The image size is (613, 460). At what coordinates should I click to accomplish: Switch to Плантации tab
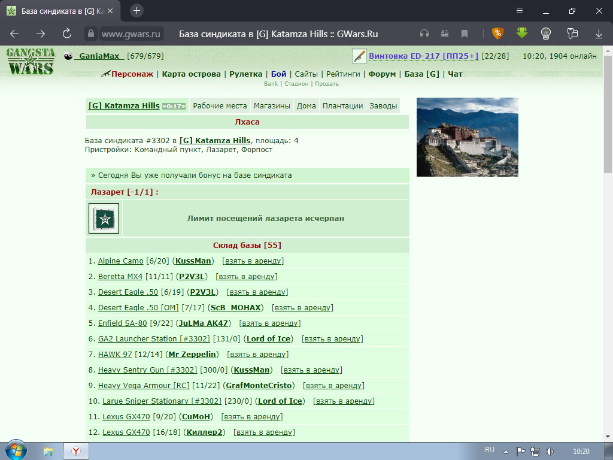pos(342,105)
